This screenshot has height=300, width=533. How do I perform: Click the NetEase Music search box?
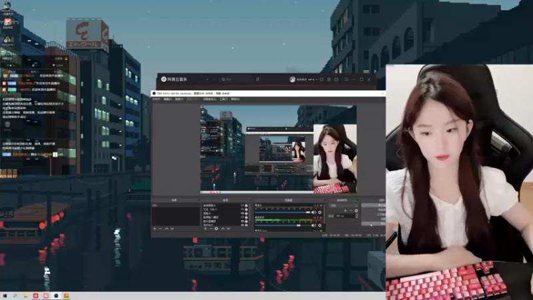[237, 79]
